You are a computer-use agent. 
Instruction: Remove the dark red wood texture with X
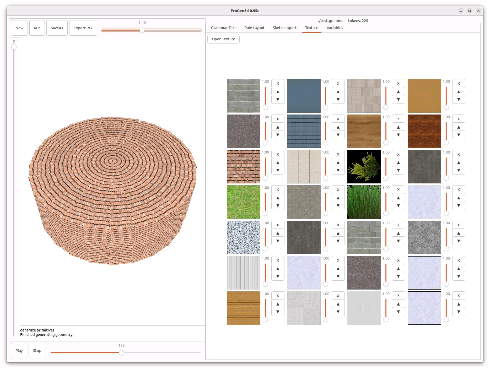[459, 119]
